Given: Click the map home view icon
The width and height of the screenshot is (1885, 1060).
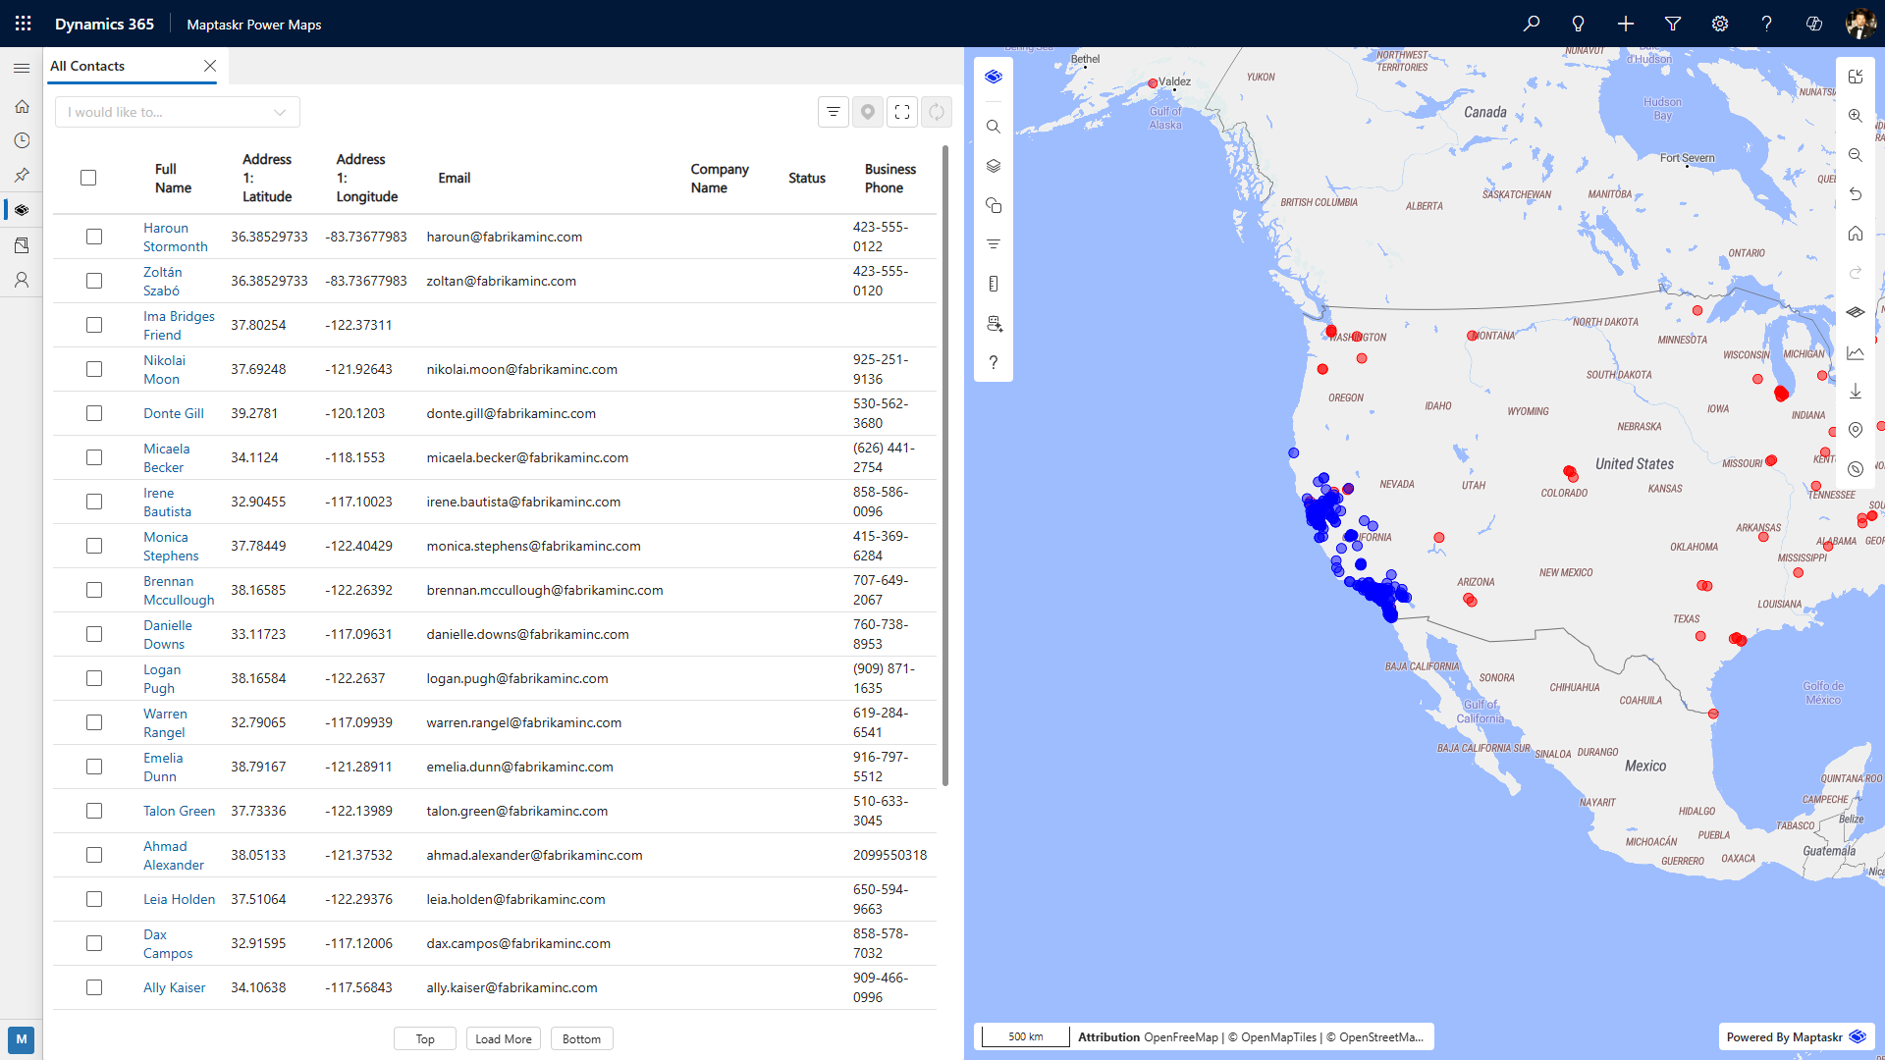Looking at the screenshot, I should pos(1855,234).
